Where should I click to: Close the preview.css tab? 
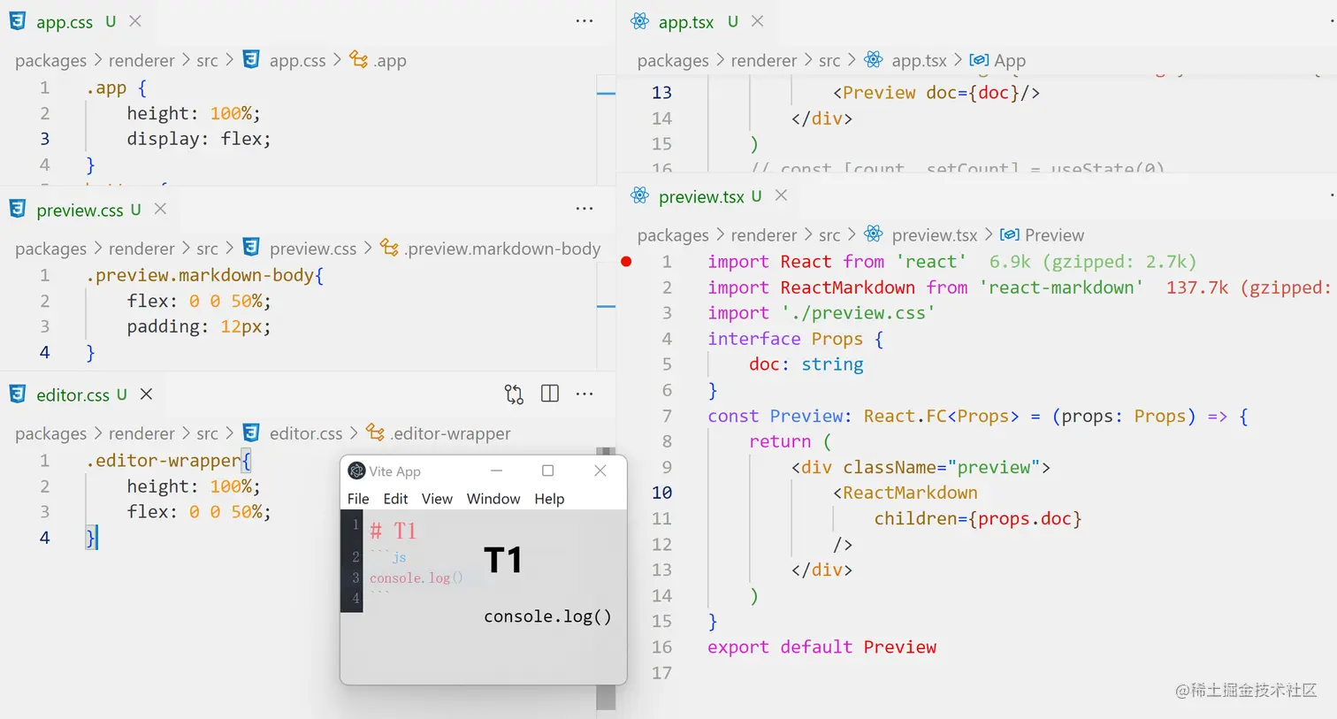point(160,209)
